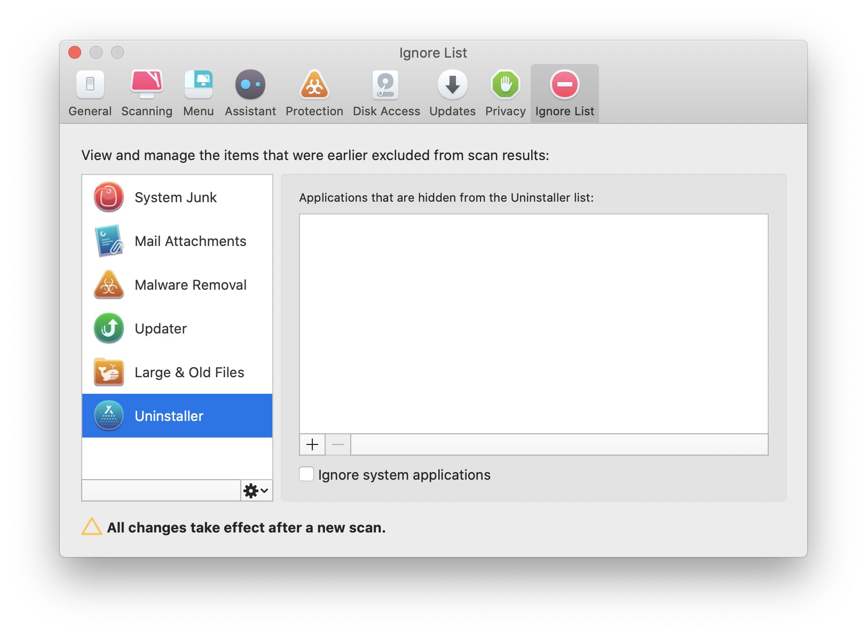Screen dimensions: 867x636
Task: Select System Junk in the sidebar
Action: click(177, 197)
